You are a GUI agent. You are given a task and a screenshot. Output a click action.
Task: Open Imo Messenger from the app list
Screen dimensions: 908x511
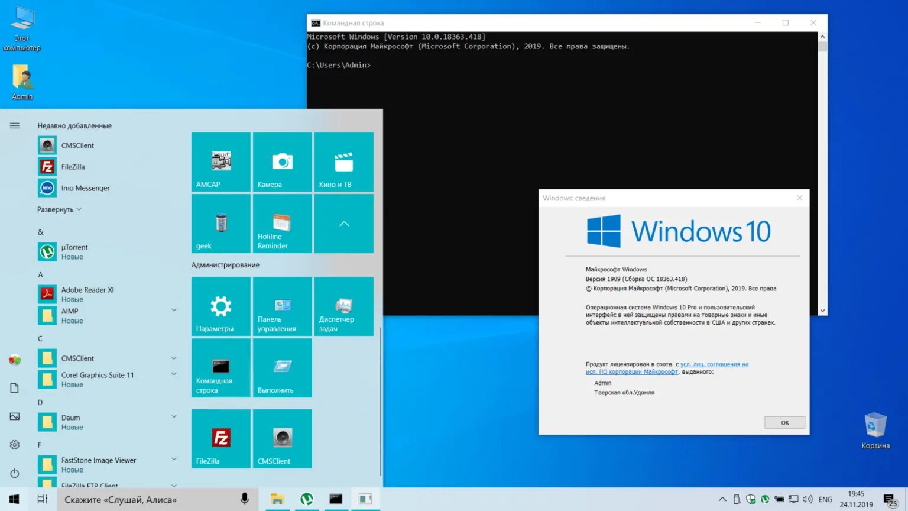108,188
